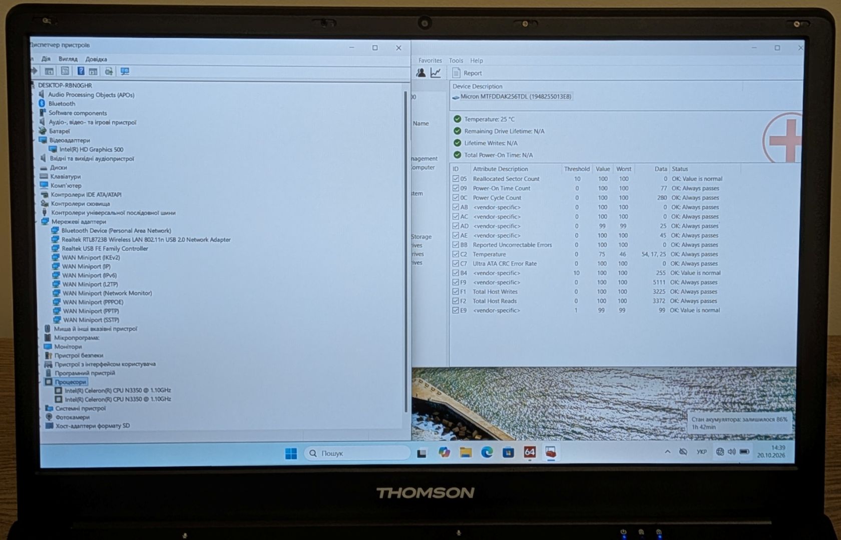
Task: Uncheck the 09 Power-On Time Count checkbox
Action: pos(456,188)
